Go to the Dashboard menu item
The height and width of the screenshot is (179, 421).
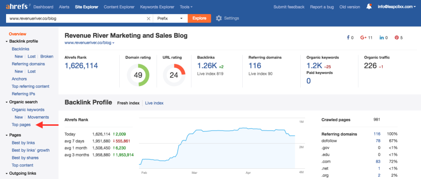pos(43,7)
